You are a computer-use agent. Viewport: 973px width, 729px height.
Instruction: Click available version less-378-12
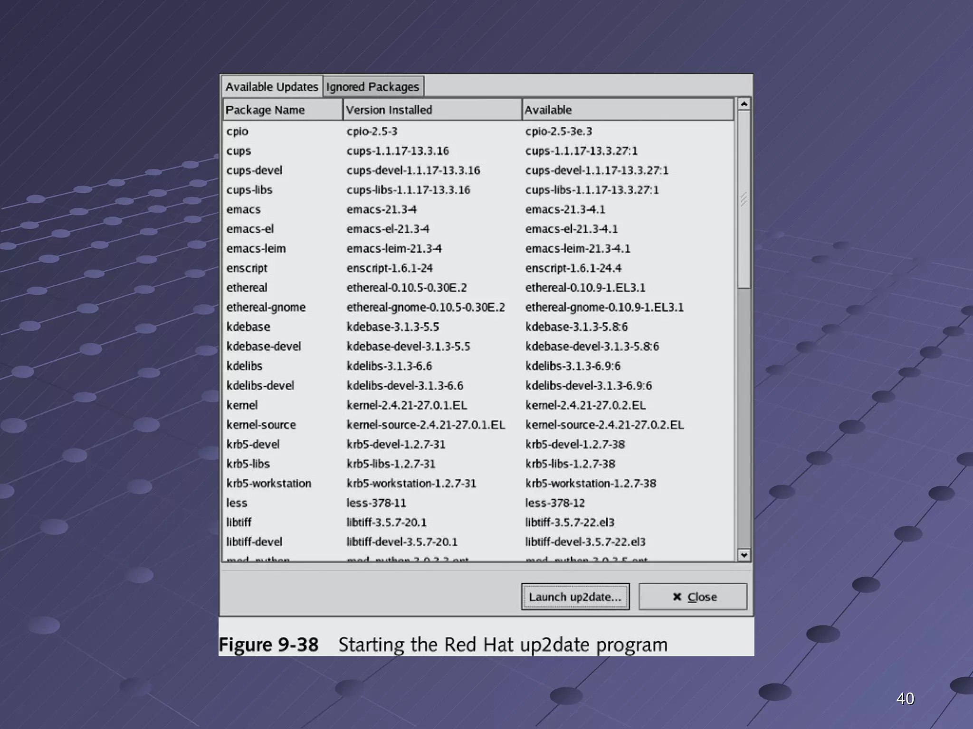(555, 503)
